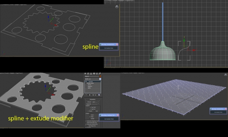
Task: Collapse the Parameters rollout header
Action: pos(93,99)
